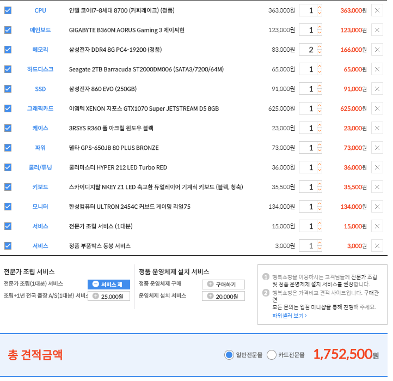Screen dimensions: 393x381
Task: Open the 쿨러/튜닝 category link
Action: tap(40, 167)
